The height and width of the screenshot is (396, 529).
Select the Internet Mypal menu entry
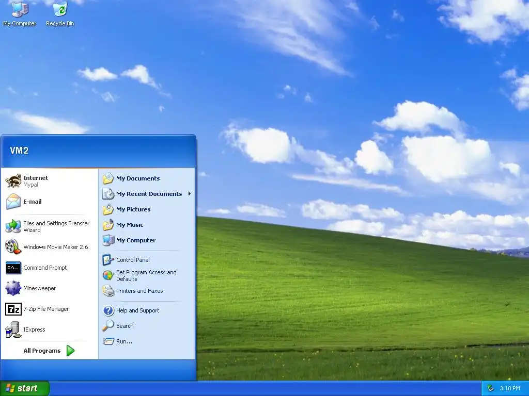(x=49, y=181)
